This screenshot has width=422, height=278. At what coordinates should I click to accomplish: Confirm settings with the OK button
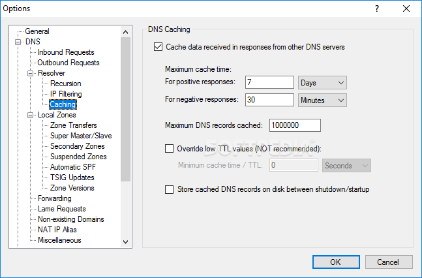click(x=336, y=262)
